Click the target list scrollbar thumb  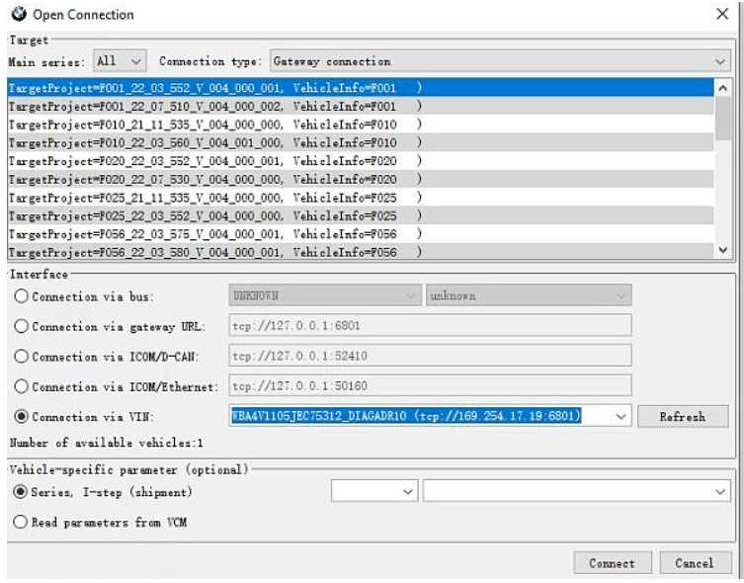coord(722,119)
